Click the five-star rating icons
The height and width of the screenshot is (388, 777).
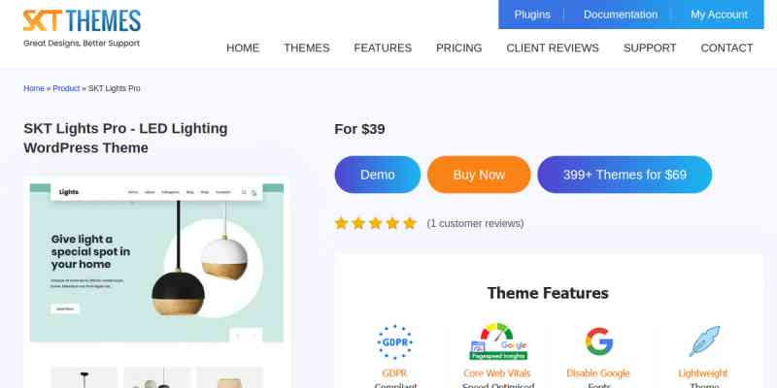pyautogui.click(x=375, y=223)
